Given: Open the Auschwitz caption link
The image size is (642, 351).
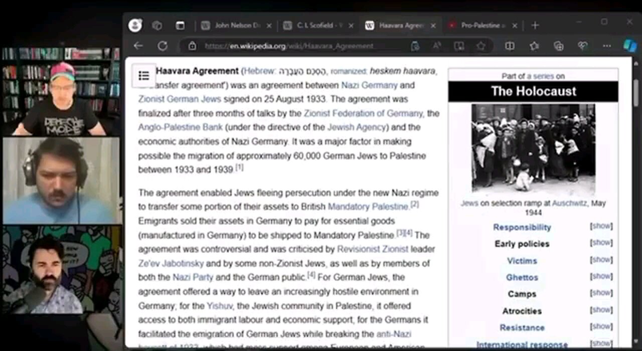Looking at the screenshot, I should click(x=570, y=204).
